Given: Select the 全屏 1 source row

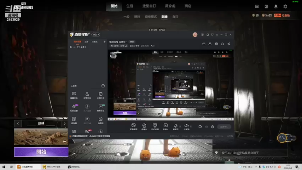Looking at the screenshot, I should 88,47.
